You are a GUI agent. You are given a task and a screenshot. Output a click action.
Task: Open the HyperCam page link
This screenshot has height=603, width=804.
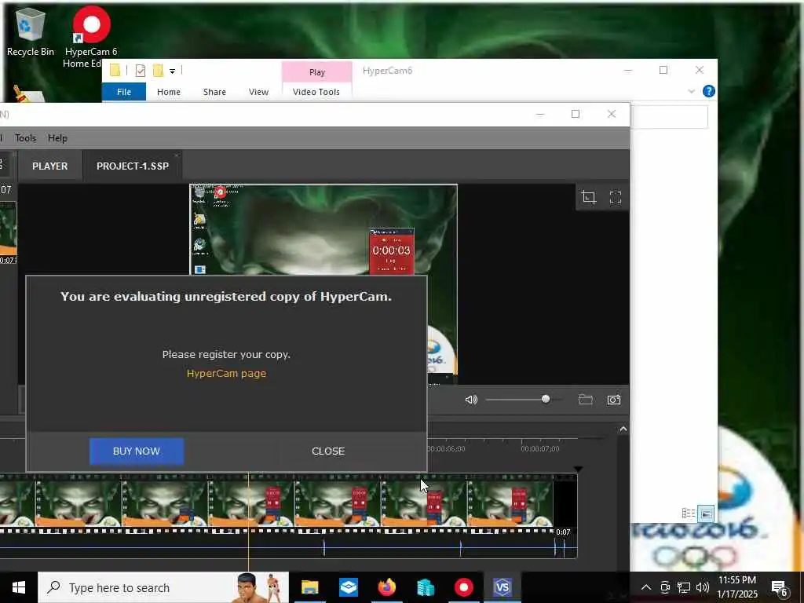coord(226,373)
